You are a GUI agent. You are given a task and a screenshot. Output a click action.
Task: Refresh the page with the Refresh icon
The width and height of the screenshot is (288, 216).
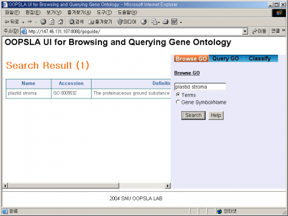(x=52, y=22)
